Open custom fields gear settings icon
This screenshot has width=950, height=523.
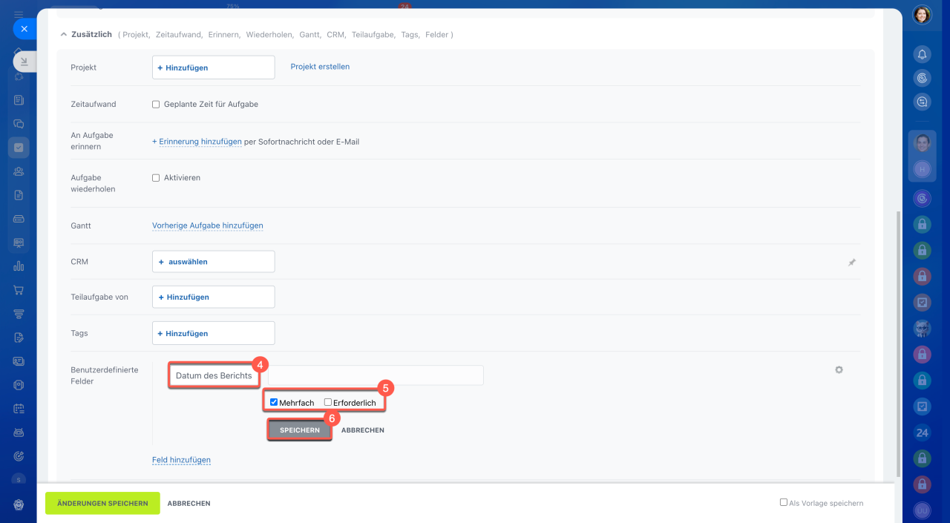pos(839,369)
